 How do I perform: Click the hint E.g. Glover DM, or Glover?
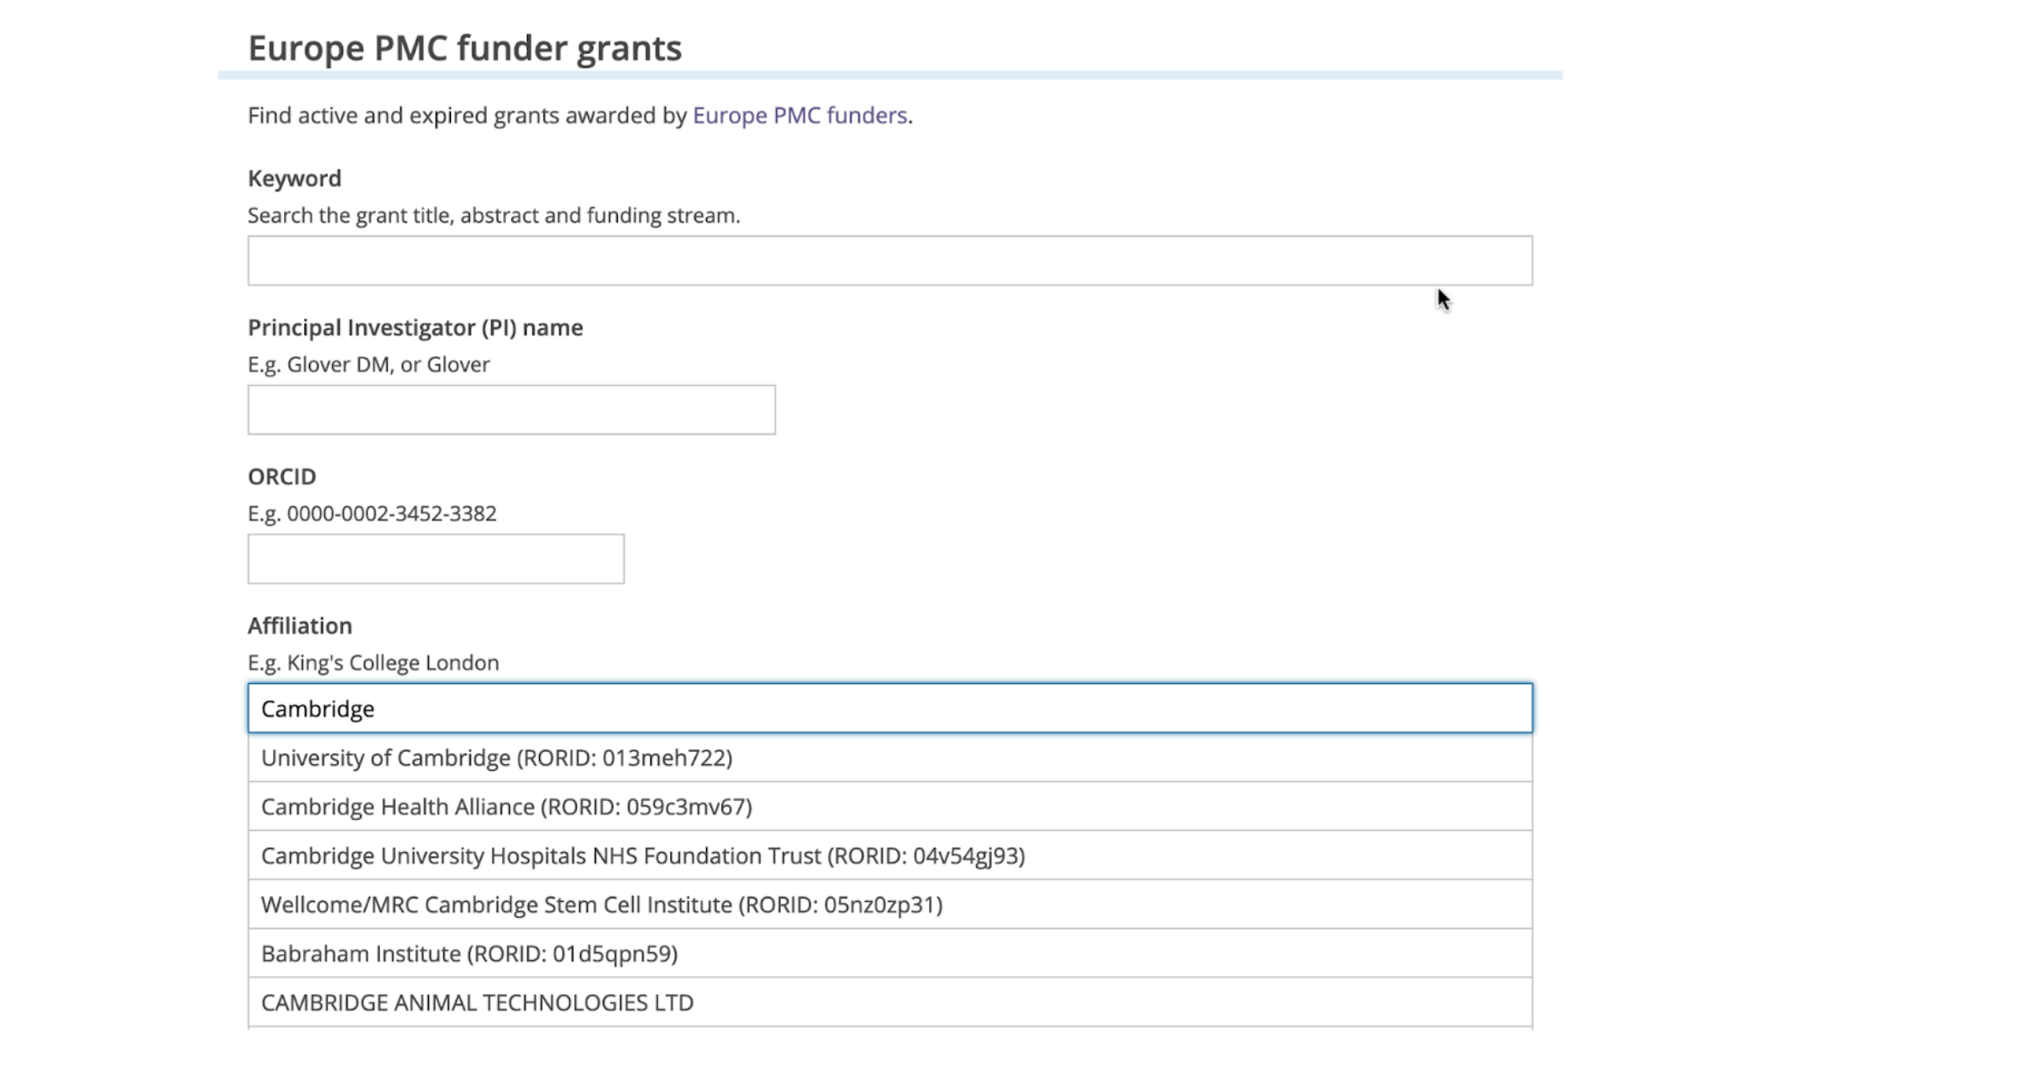tap(369, 365)
